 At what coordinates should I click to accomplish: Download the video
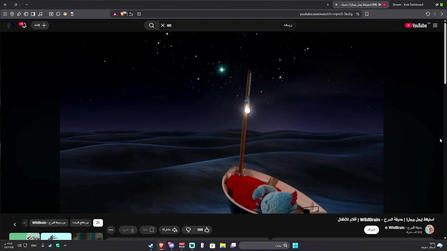pyautogui.click(x=128, y=230)
